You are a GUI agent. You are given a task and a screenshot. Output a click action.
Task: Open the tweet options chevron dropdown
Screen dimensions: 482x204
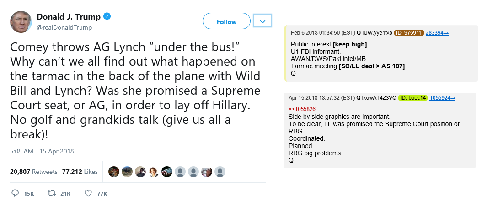click(262, 21)
